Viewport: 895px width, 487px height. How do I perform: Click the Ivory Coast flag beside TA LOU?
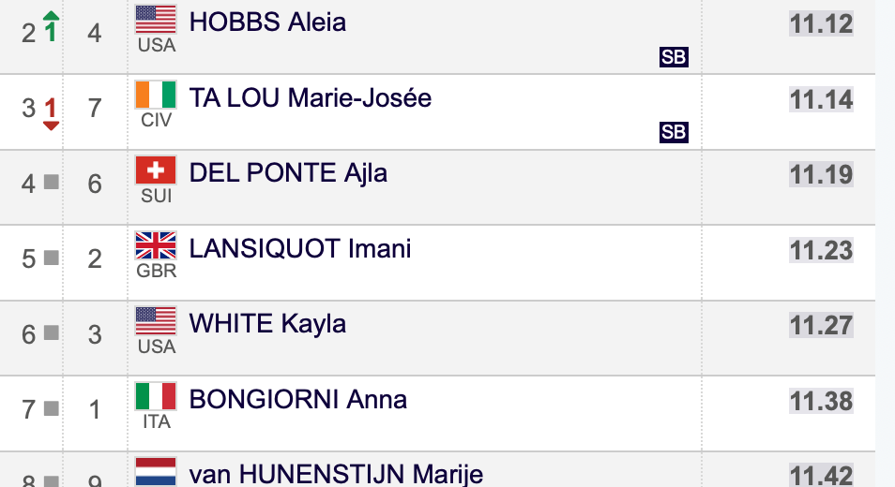[156, 95]
